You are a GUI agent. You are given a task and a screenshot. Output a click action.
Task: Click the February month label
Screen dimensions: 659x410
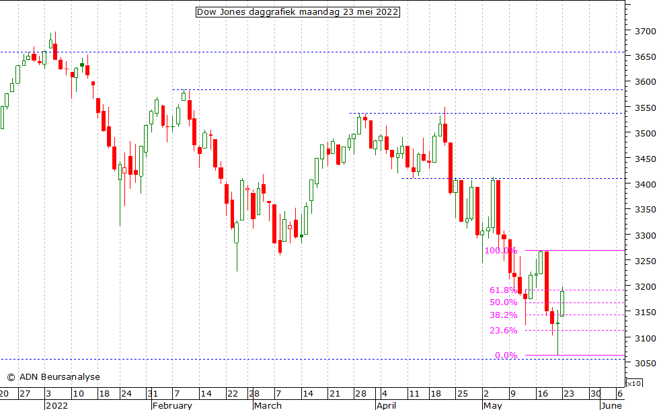pos(172,405)
